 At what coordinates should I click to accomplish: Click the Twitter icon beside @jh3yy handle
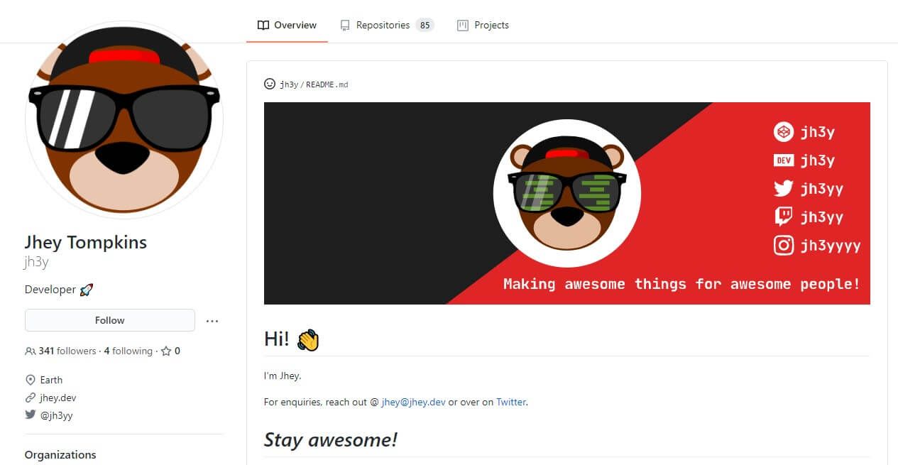[x=31, y=415]
